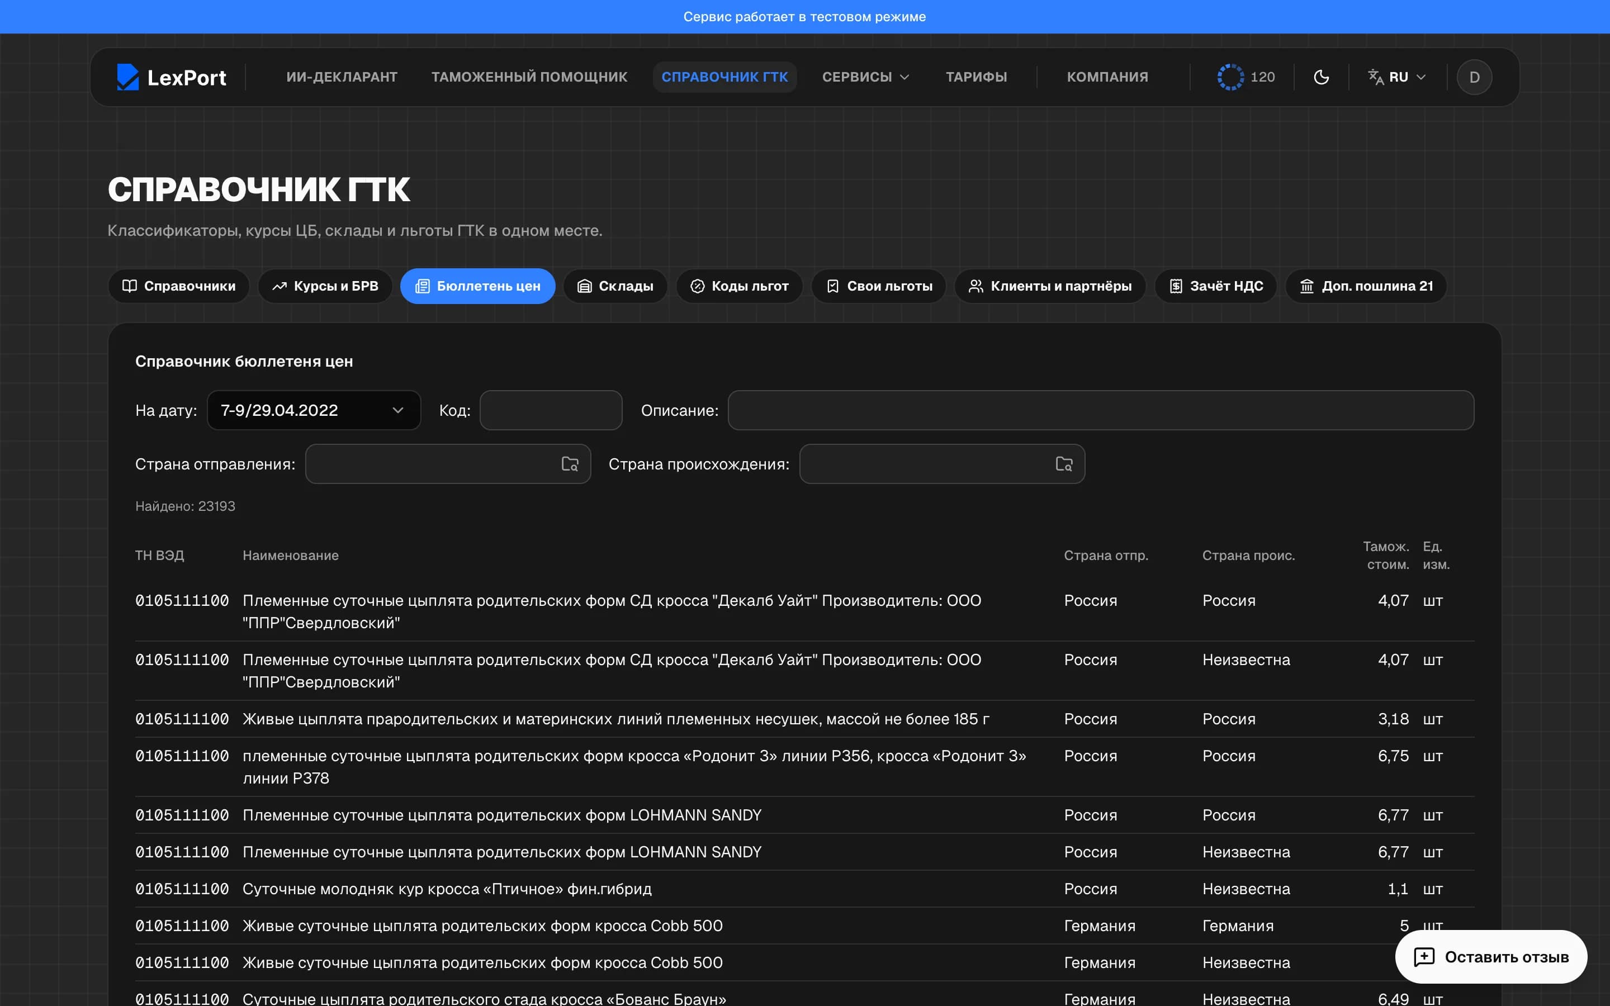Image resolution: width=1610 pixels, height=1006 pixels.
Task: Open the ТАРИФЫ page
Action: tap(976, 77)
